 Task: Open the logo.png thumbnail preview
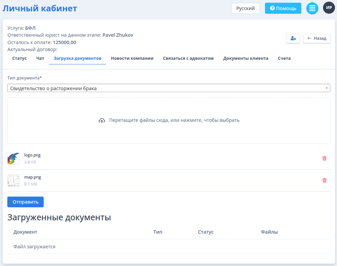click(13, 159)
